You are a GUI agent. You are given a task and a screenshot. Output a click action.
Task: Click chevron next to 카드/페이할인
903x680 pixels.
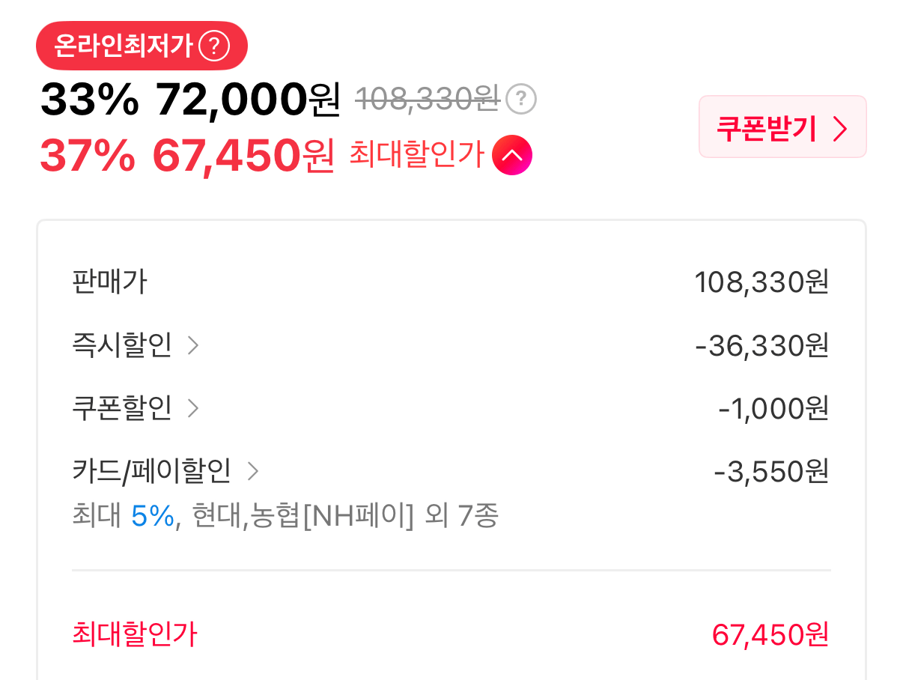[252, 471]
